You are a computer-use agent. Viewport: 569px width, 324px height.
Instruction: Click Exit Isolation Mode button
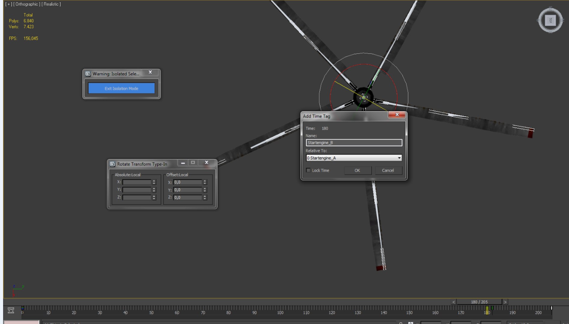tap(121, 88)
